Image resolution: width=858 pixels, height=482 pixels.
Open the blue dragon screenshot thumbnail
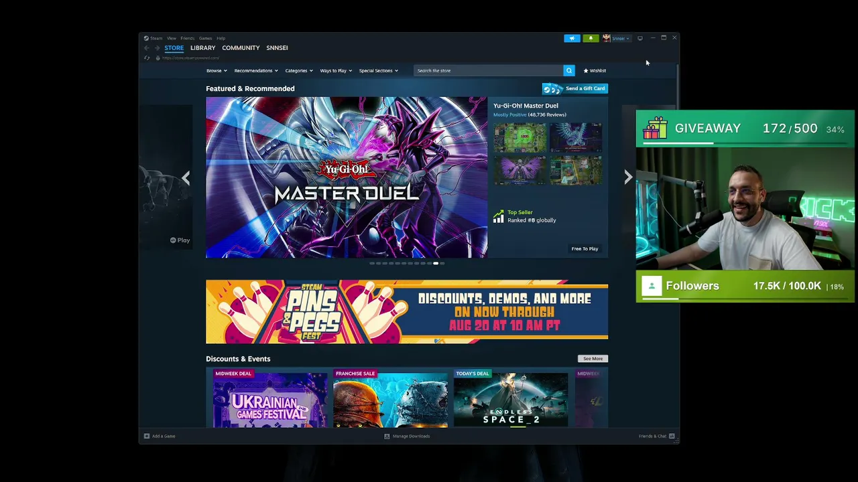pyautogui.click(x=576, y=138)
